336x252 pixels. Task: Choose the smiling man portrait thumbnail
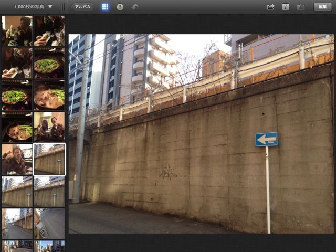pos(17,160)
